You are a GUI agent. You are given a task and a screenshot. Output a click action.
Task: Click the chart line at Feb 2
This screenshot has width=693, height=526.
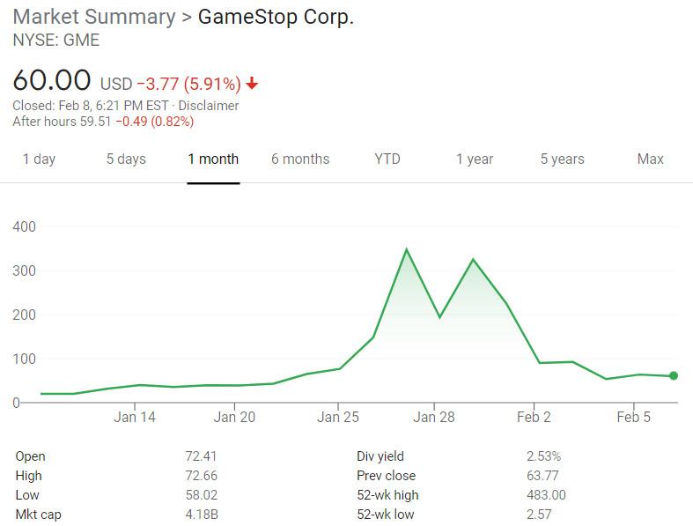pos(539,363)
